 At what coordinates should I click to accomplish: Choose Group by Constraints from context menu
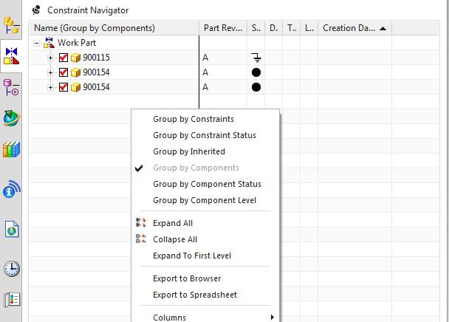coord(193,119)
